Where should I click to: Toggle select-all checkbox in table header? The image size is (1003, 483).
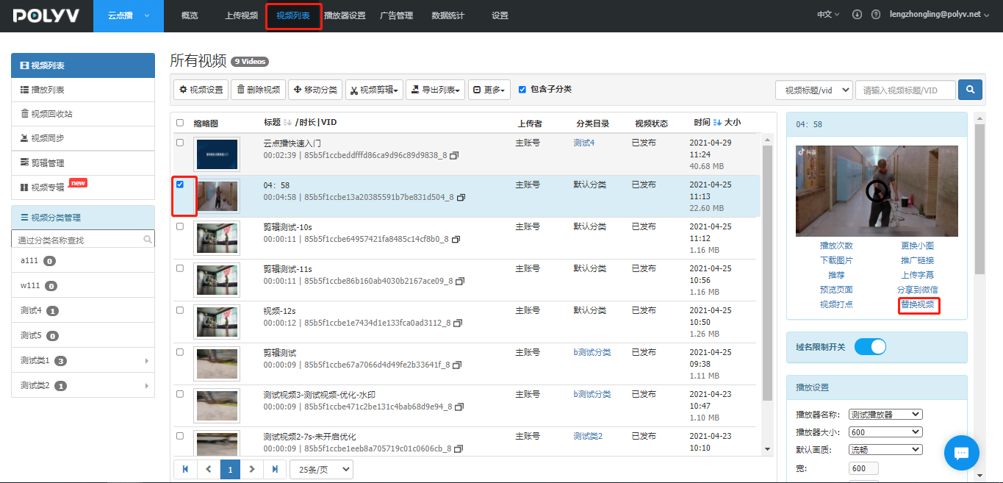click(180, 123)
